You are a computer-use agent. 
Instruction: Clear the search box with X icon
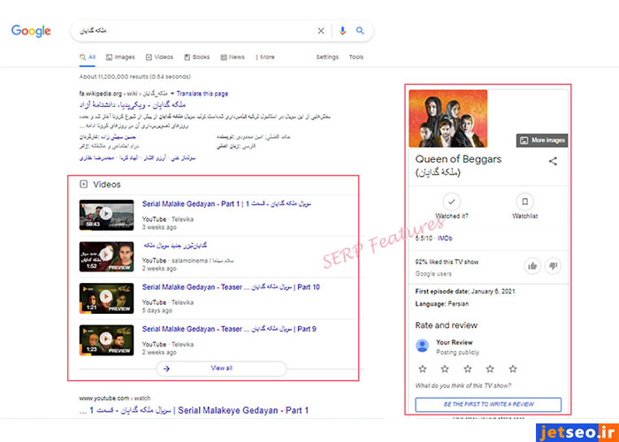click(x=321, y=31)
